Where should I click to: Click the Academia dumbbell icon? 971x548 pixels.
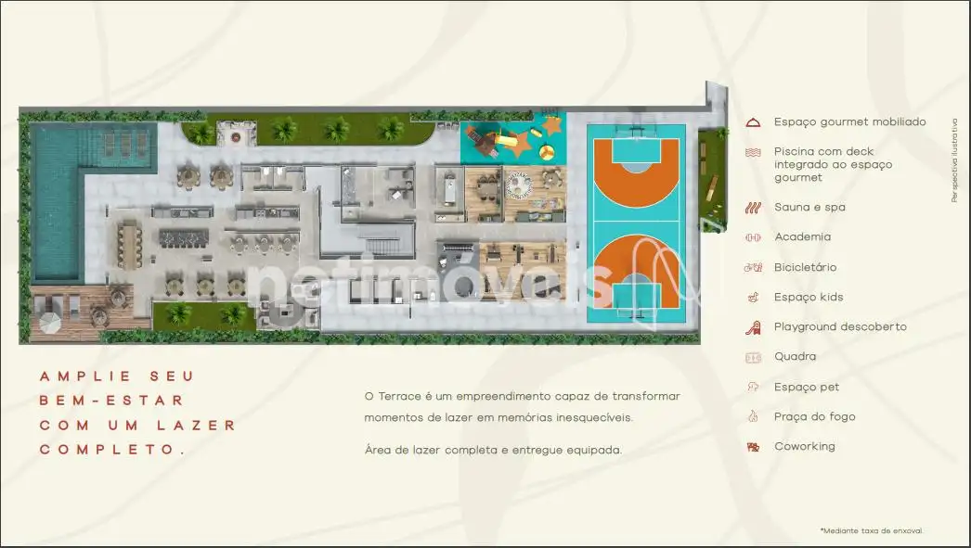tap(753, 237)
